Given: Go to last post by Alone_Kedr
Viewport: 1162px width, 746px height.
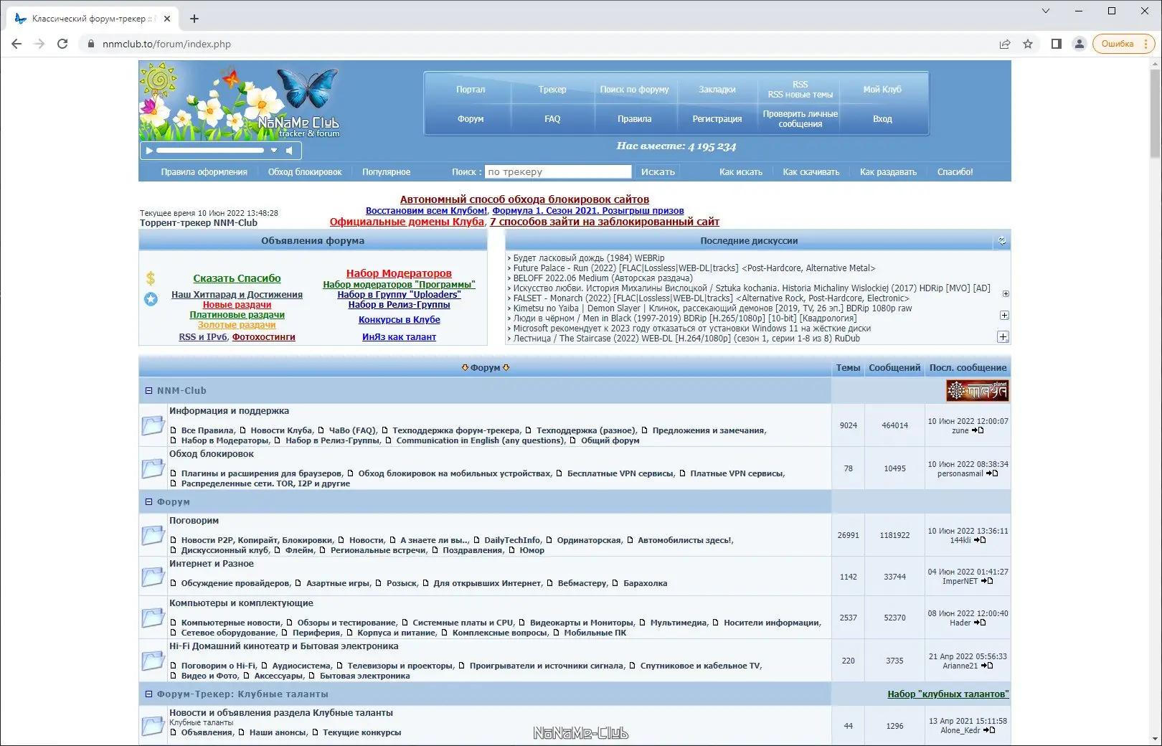Looking at the screenshot, I should point(989,730).
